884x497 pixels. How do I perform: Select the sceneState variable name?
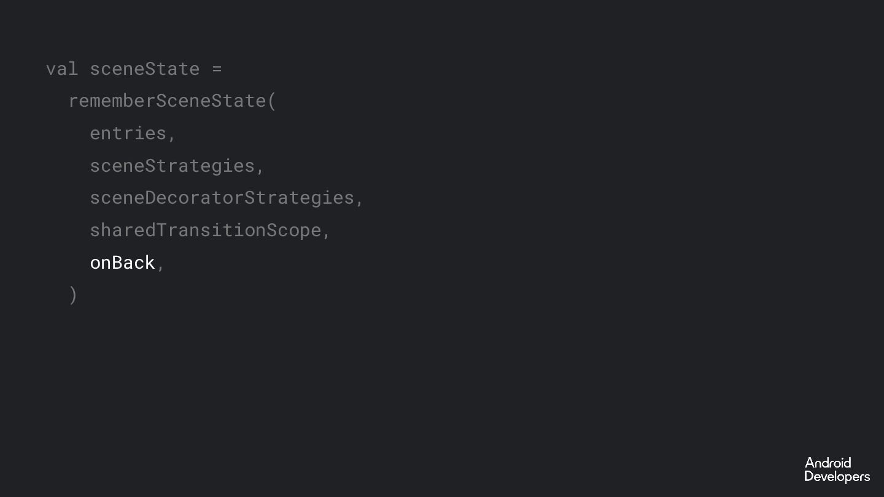click(145, 69)
